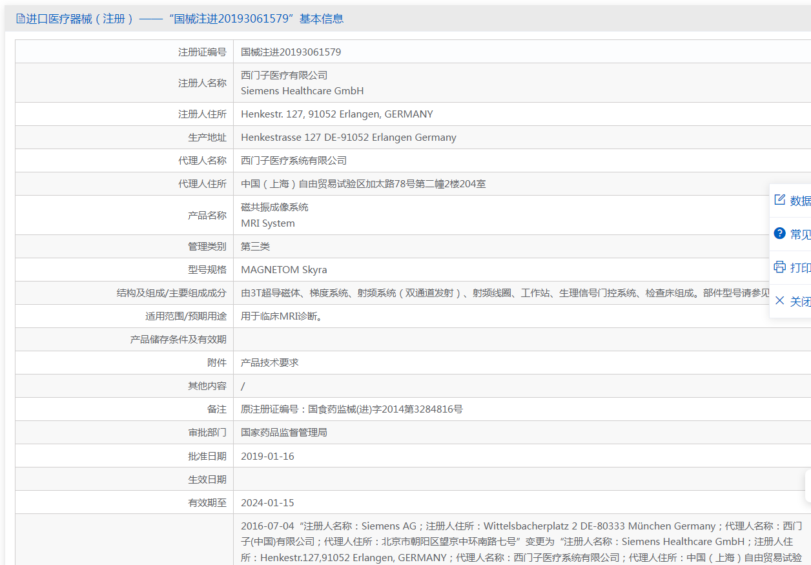Image resolution: width=811 pixels, height=565 pixels.
Task: Click the management class value "第三类"
Action: click(x=255, y=246)
